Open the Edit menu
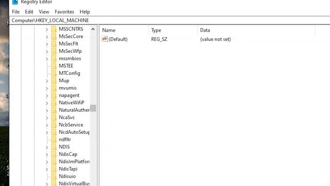The width and height of the screenshot is (330, 186). (29, 12)
